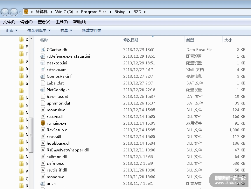Select rssrv.dll file icon
The width and height of the screenshot is (251, 189).
(43, 137)
